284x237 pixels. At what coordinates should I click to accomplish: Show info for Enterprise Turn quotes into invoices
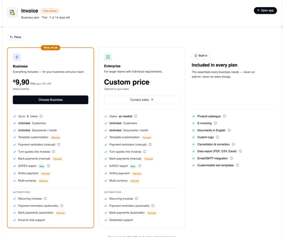click(x=145, y=152)
